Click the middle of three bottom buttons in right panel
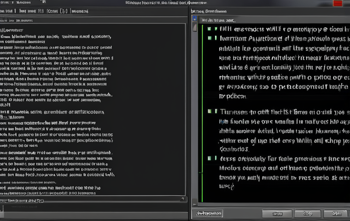 (308, 214)
